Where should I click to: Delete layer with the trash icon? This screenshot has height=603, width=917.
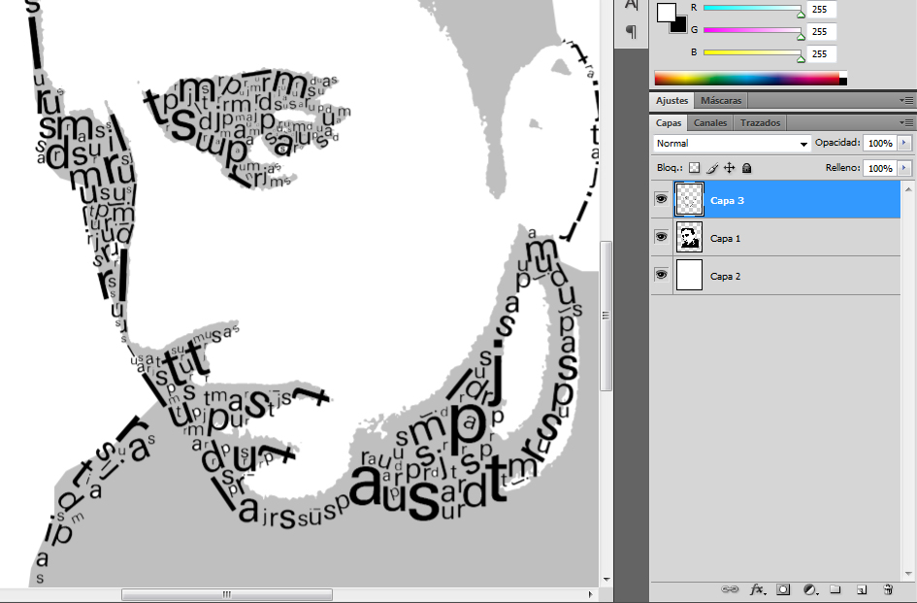(x=888, y=589)
